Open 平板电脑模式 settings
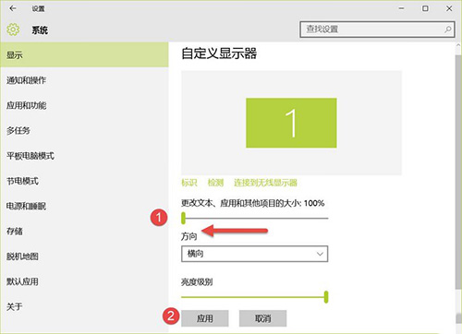Image resolution: width=462 pixels, height=334 pixels. [x=84, y=156]
